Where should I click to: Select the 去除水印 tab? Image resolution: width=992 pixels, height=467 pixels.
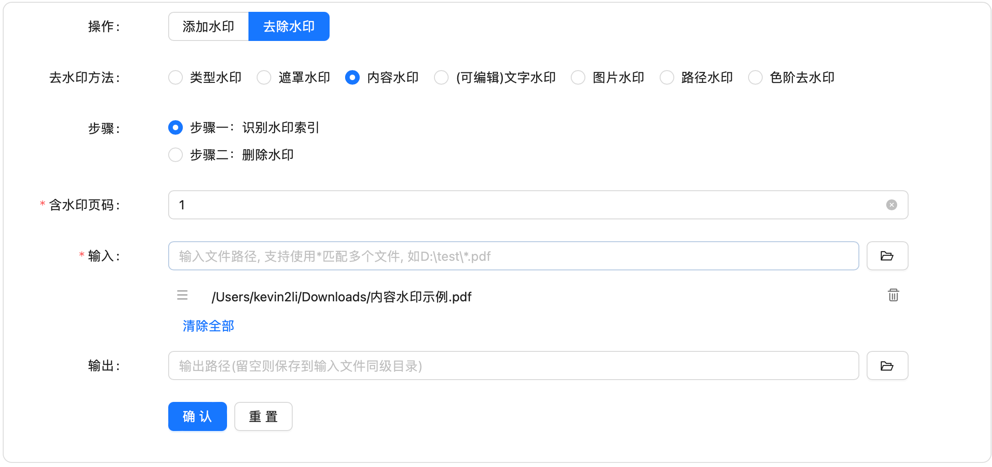click(x=289, y=26)
